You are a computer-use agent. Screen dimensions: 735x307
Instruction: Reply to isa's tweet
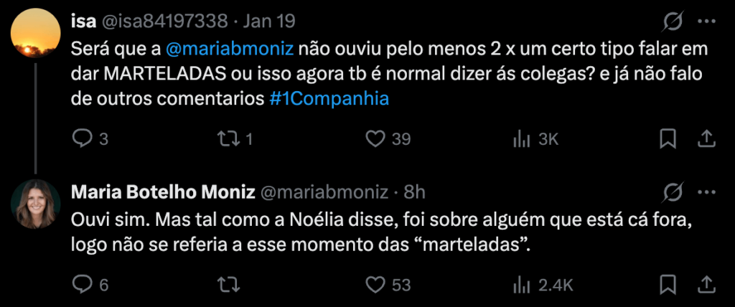pos(83,138)
